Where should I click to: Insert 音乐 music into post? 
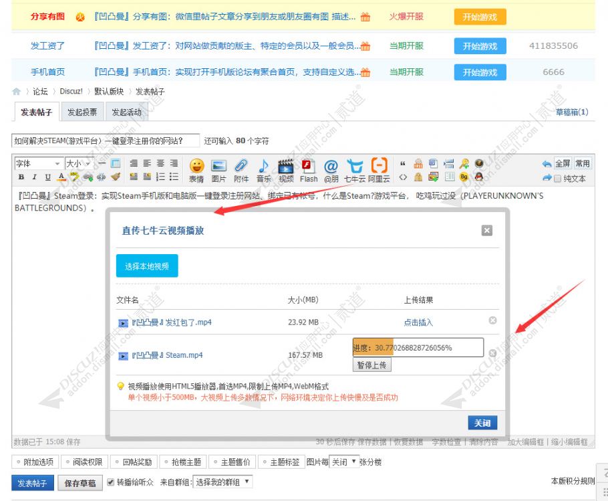coord(264,171)
